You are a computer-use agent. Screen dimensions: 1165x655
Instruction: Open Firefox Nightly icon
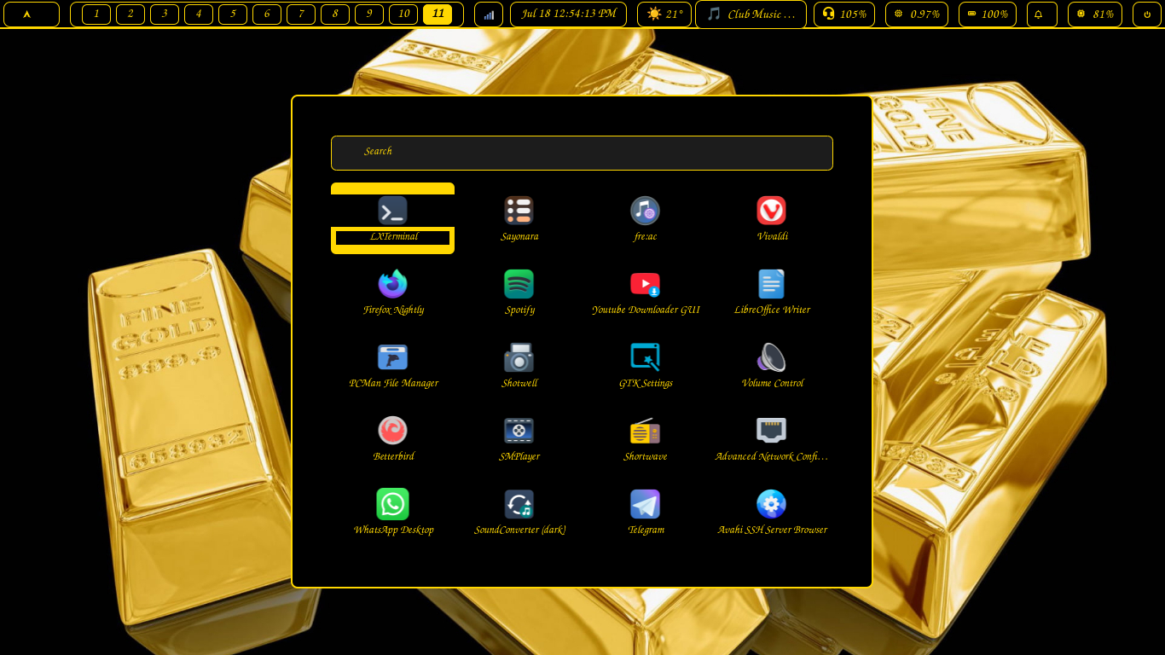[392, 284]
